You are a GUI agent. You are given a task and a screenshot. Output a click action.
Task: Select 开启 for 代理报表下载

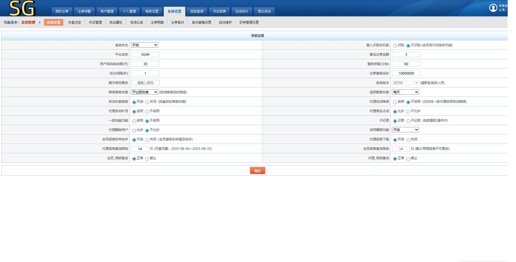[x=395, y=140]
